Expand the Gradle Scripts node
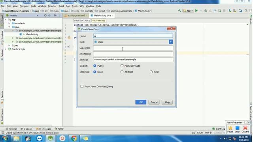 click(6, 49)
